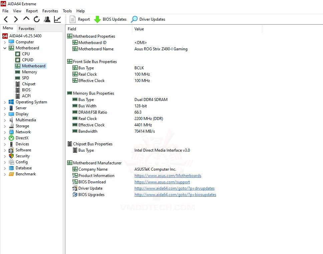
Task: Click the Display label in tree
Action: [x=22, y=114]
